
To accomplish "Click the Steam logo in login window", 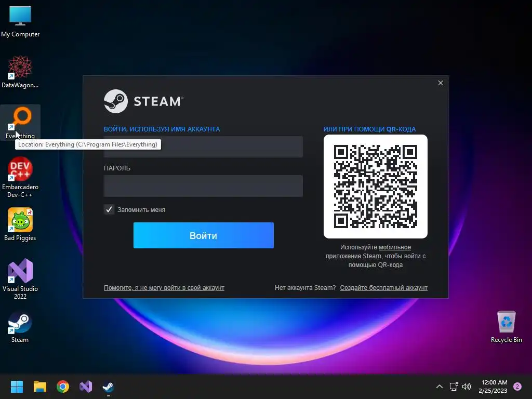I will point(143,101).
